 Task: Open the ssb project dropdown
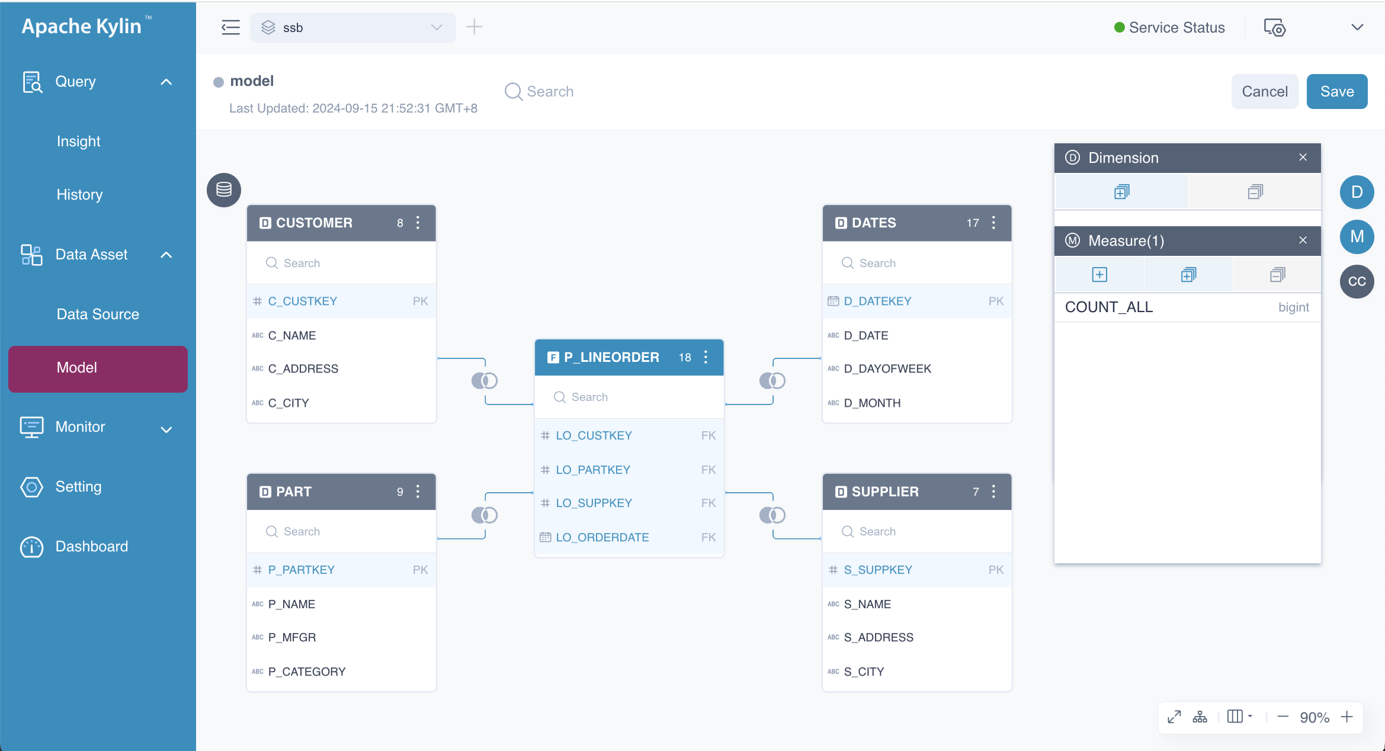[352, 27]
